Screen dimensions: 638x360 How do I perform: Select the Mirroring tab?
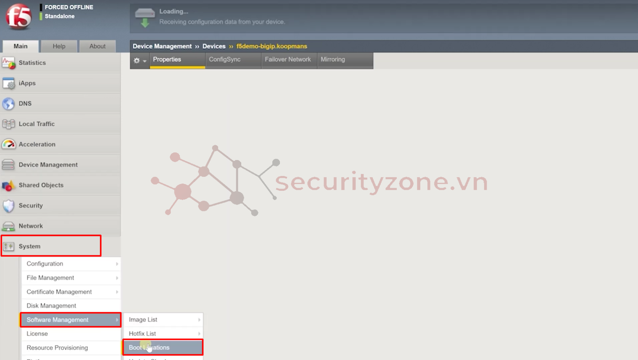click(345, 60)
